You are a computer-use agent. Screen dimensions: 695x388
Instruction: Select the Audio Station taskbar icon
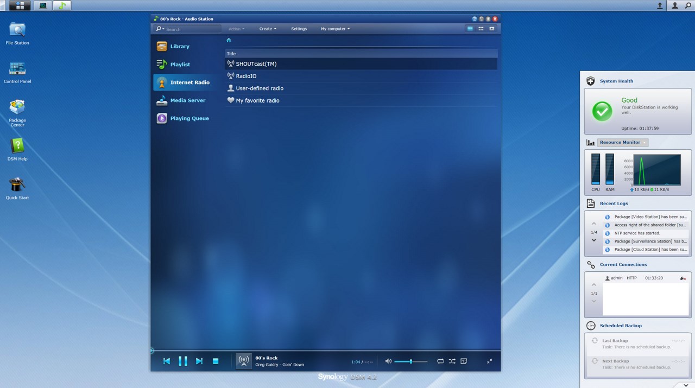point(62,5)
